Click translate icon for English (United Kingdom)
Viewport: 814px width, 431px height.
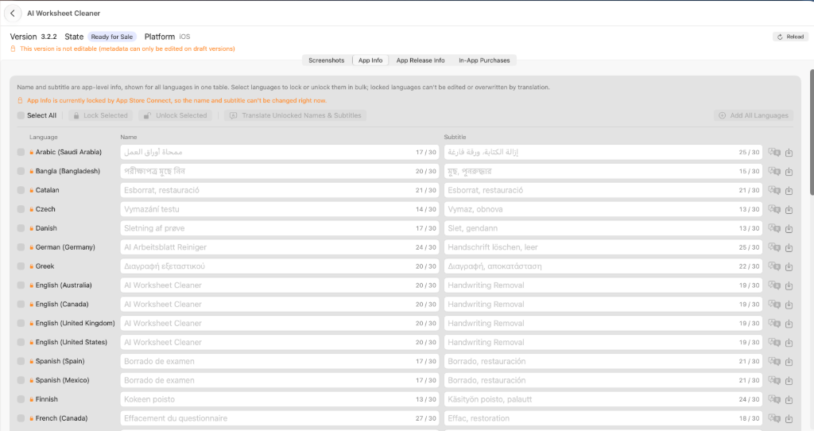774,324
